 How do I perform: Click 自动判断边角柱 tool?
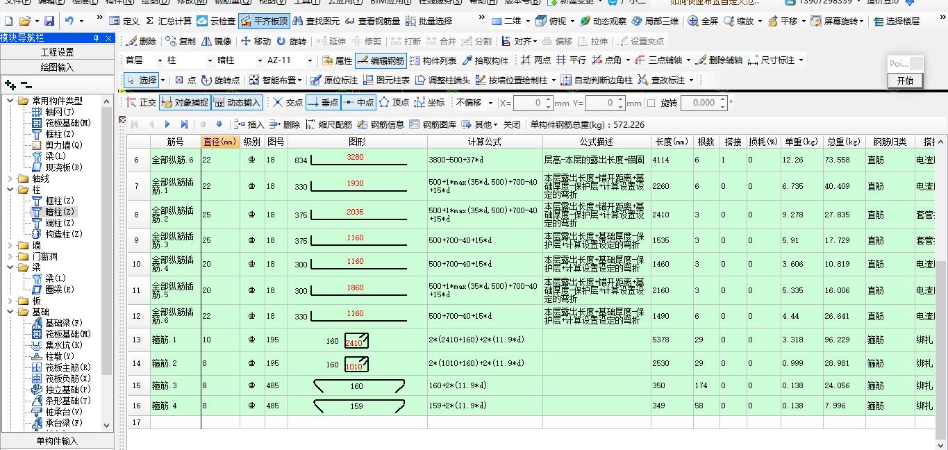click(x=597, y=81)
